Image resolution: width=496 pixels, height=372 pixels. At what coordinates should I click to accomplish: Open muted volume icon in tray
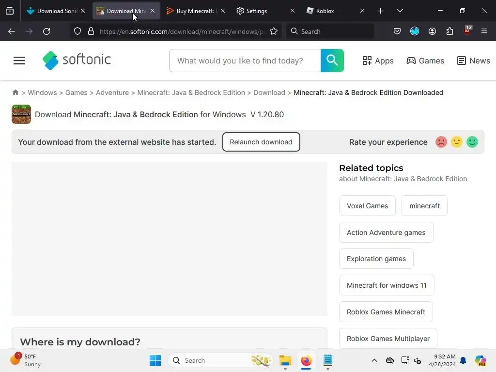[x=418, y=360]
